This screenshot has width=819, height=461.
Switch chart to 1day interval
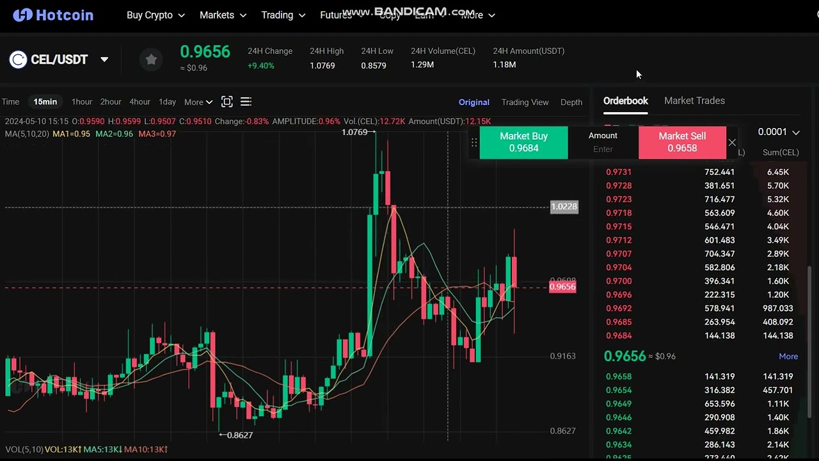pyautogui.click(x=167, y=102)
